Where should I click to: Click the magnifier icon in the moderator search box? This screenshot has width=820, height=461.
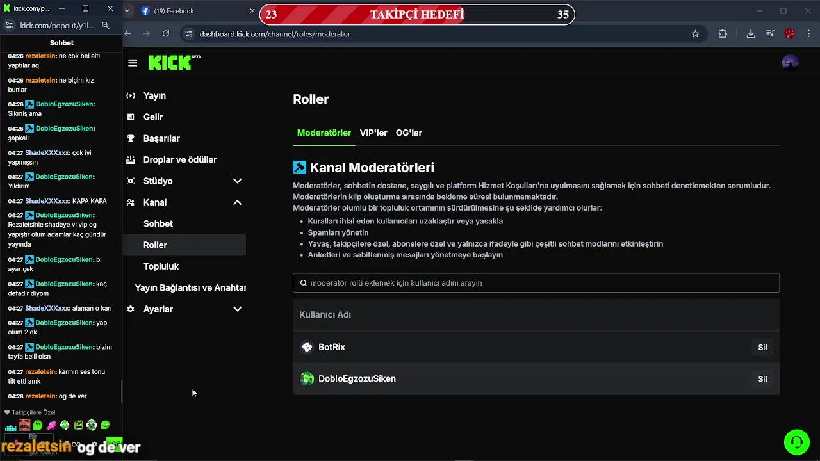point(304,283)
